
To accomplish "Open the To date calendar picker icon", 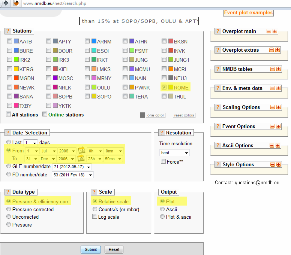I will (x=81, y=158).
